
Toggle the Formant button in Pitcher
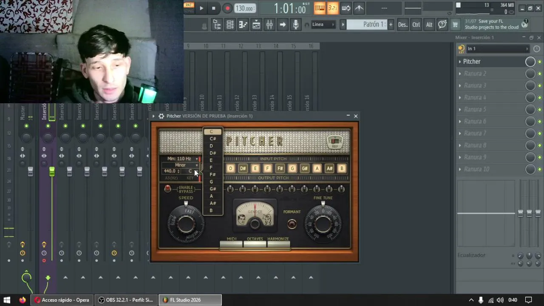(x=292, y=224)
